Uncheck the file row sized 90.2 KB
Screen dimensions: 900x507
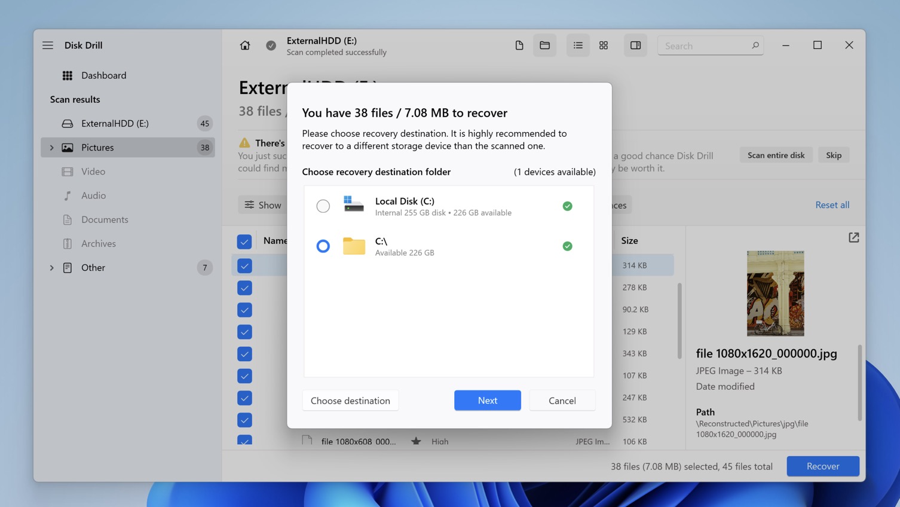244,310
